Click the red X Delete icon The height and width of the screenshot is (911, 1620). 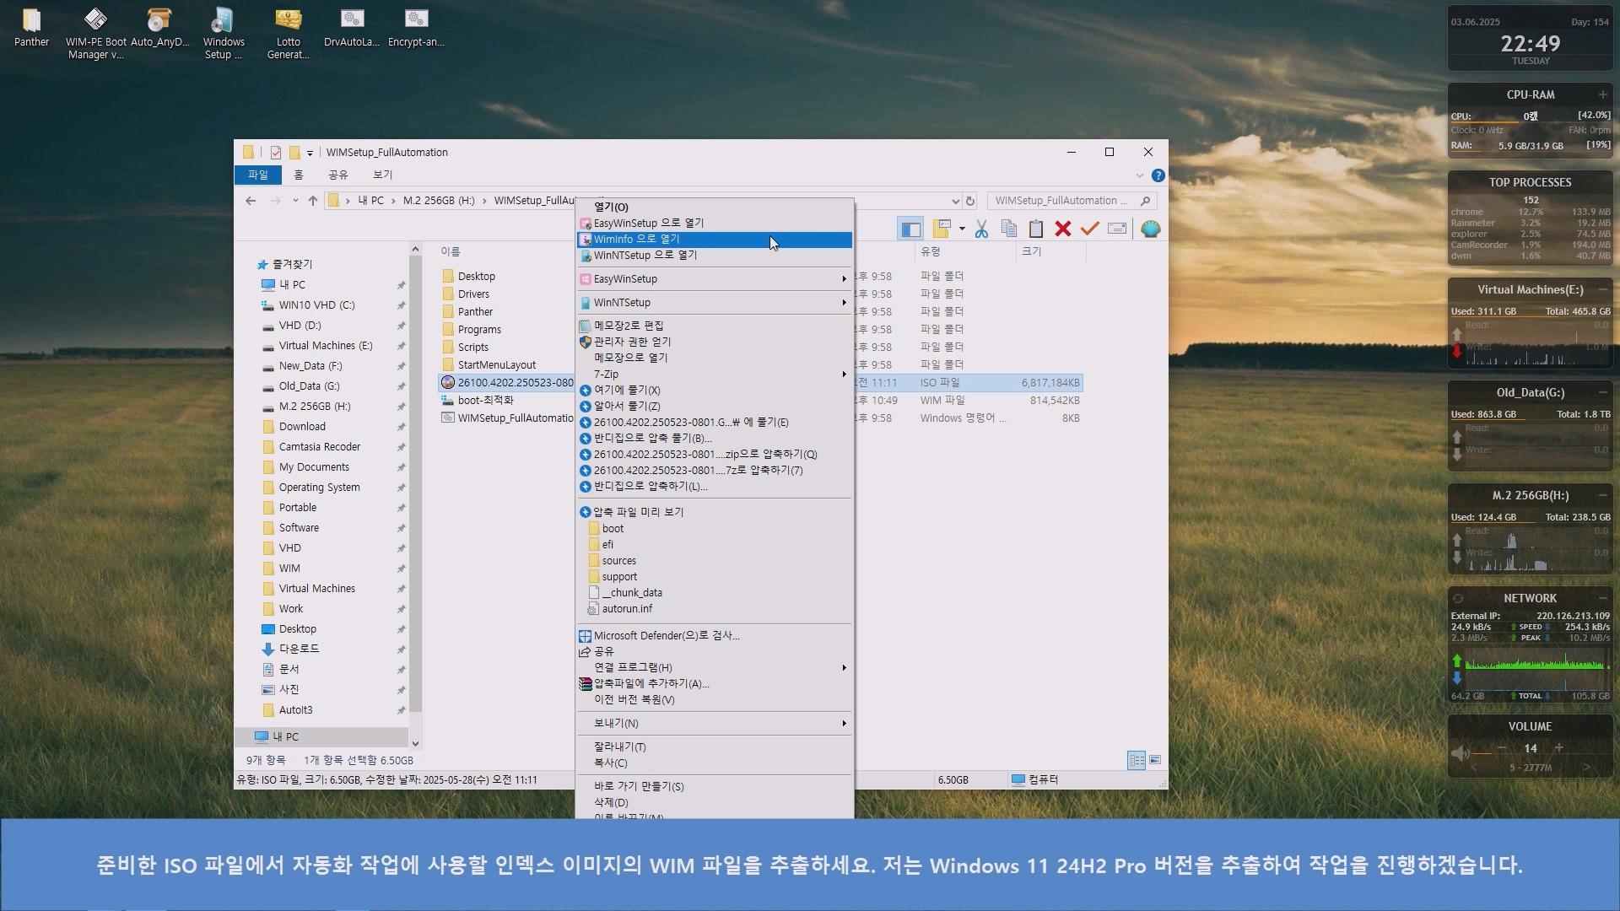click(x=1063, y=229)
